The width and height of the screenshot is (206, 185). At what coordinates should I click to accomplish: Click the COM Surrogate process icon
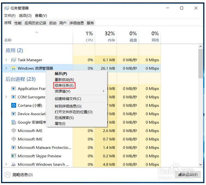click(x=14, y=97)
